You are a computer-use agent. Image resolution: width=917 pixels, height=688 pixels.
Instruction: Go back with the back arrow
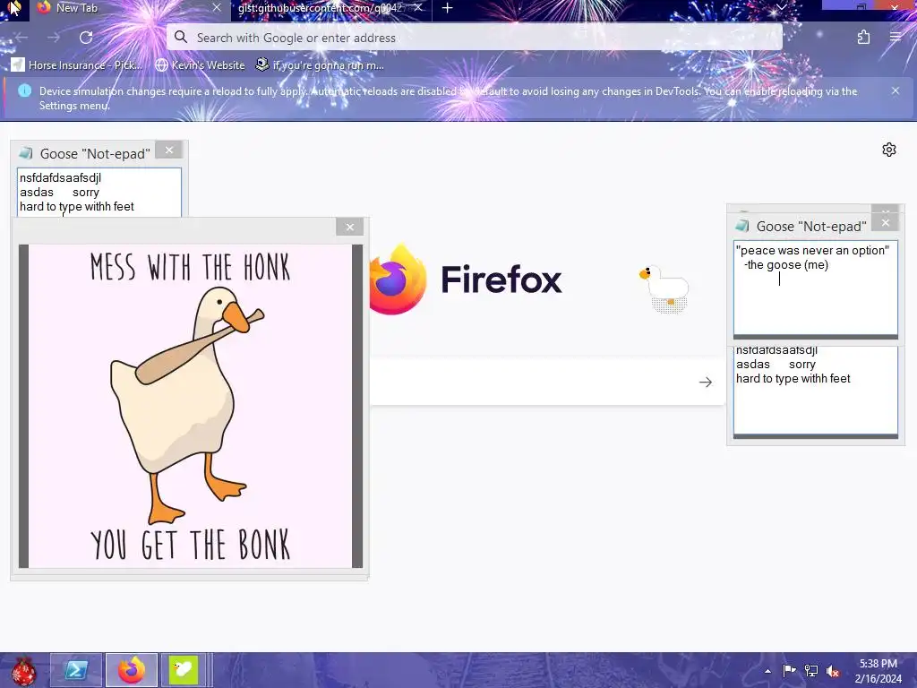tap(21, 38)
